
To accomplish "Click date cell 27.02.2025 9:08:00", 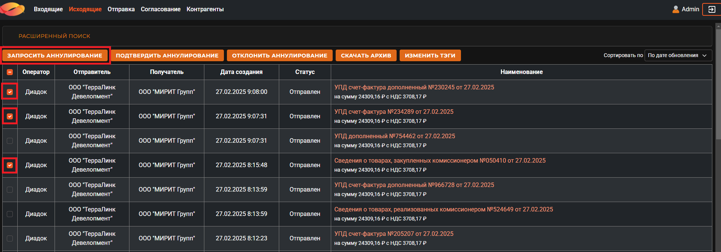I will point(242,92).
